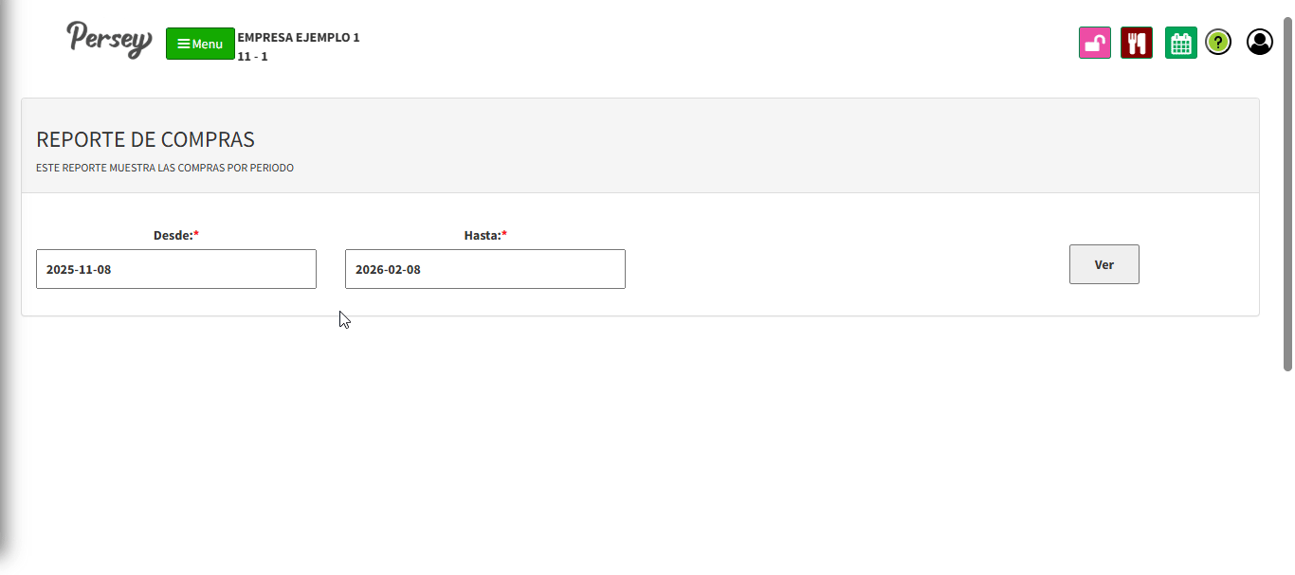Click the red asterisk beside Hasta
The width and height of the screenshot is (1295, 575).
tap(504, 234)
